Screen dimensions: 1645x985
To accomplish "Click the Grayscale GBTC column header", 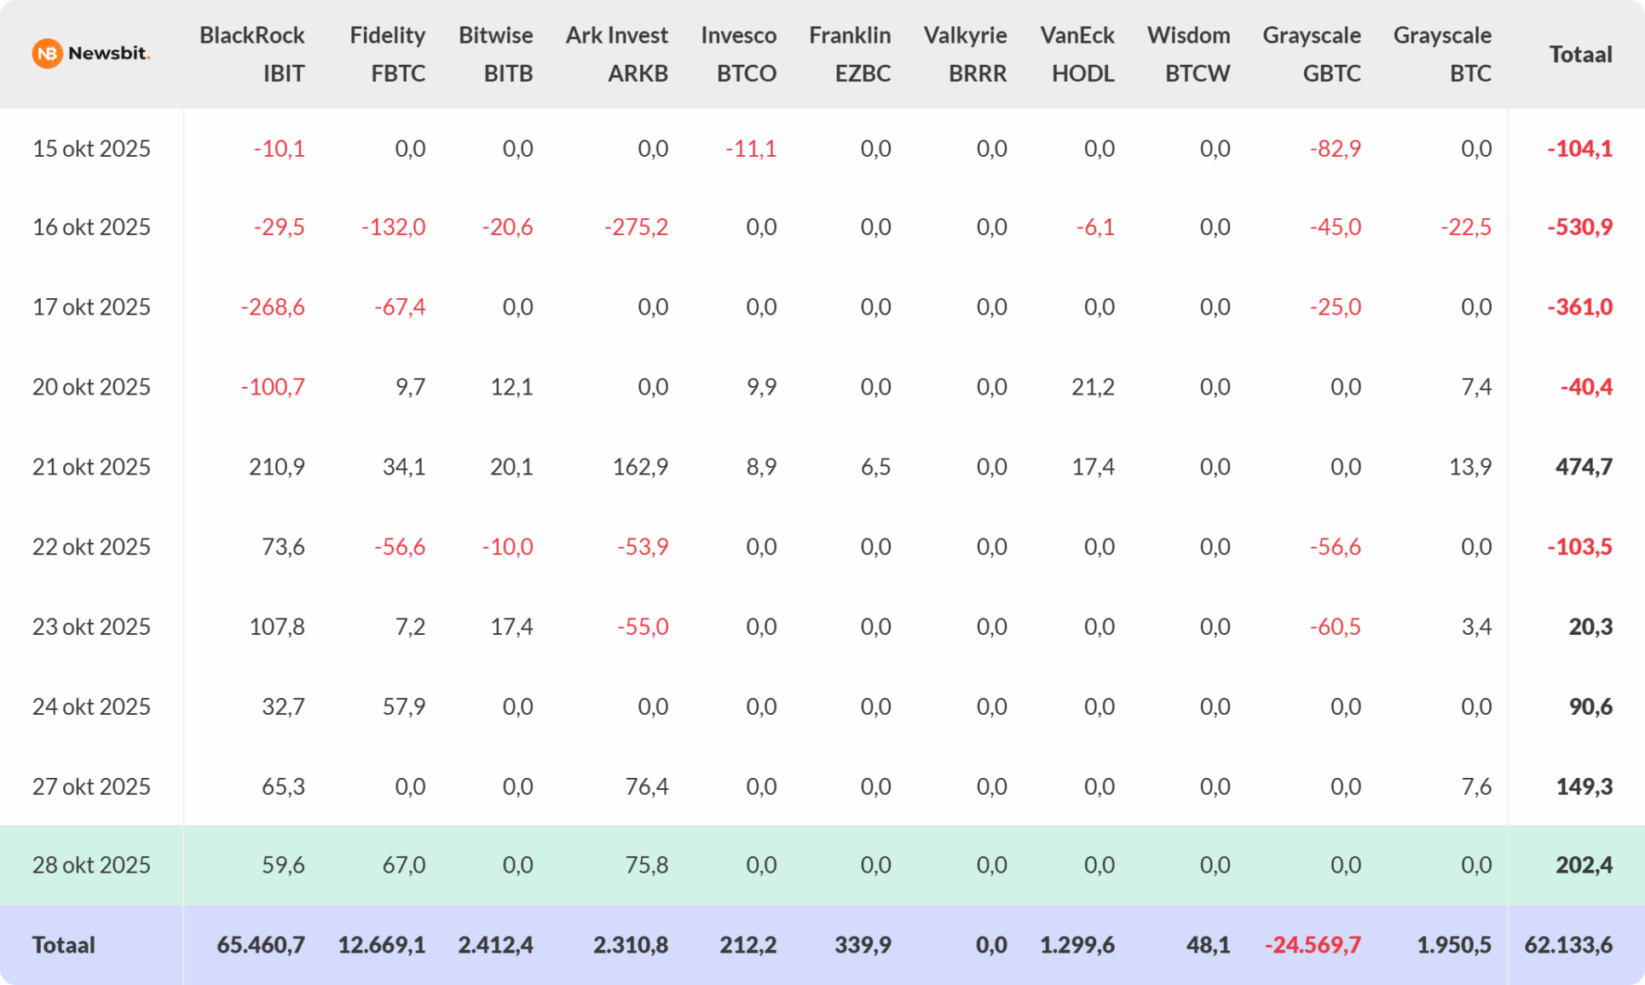I will (1312, 54).
